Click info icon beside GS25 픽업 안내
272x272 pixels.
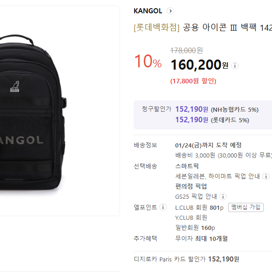pyautogui.click(x=223, y=196)
